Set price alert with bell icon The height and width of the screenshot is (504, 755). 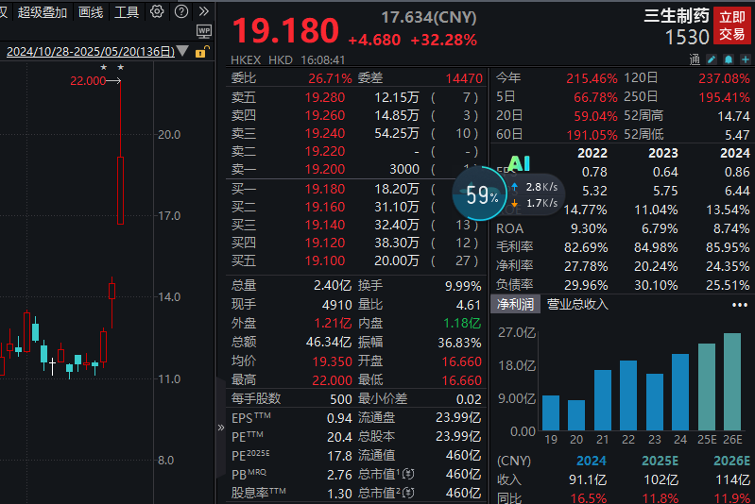(x=729, y=59)
